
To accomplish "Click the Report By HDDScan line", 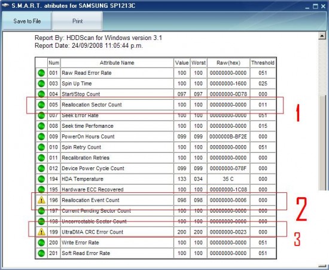I will 98,38.
